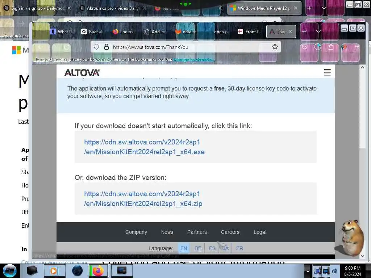Click the MissionKit .zip download link

tap(143, 199)
